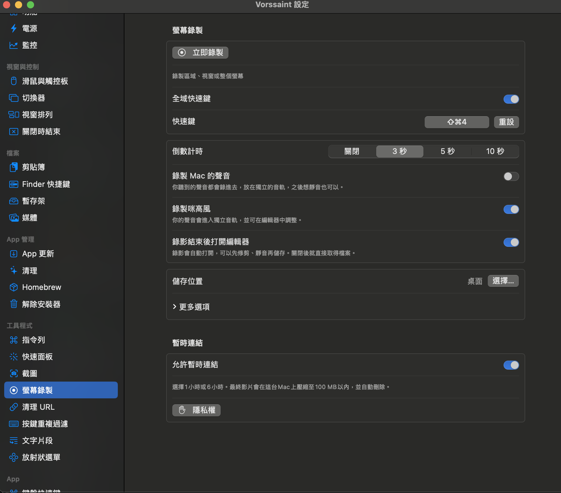
Task: Click the Finder 快捷鍵 icon
Action: tap(14, 184)
